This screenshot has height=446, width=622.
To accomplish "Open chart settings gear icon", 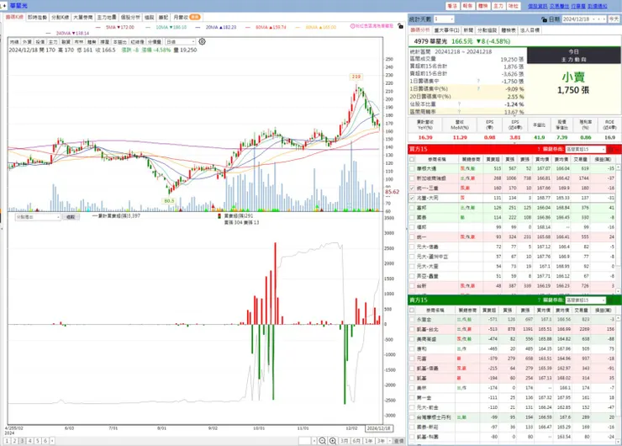I will pyautogui.click(x=202, y=42).
